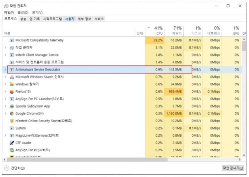Screen dimensions: 249x177
Task: Select the System process name
Action: (x=20, y=128)
